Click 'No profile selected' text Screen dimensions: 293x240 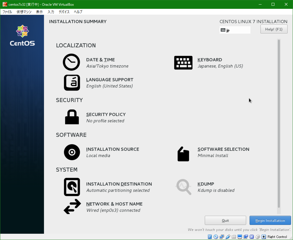pos(105,121)
